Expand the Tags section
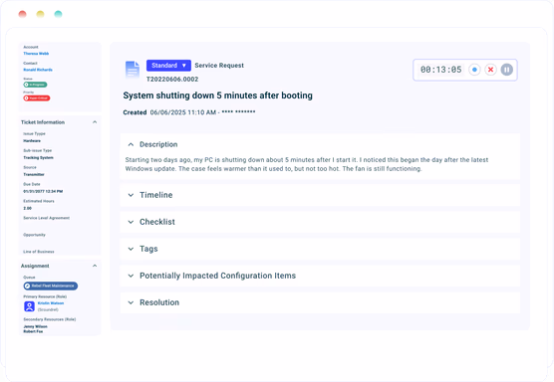The height and width of the screenshot is (382, 554). [131, 249]
